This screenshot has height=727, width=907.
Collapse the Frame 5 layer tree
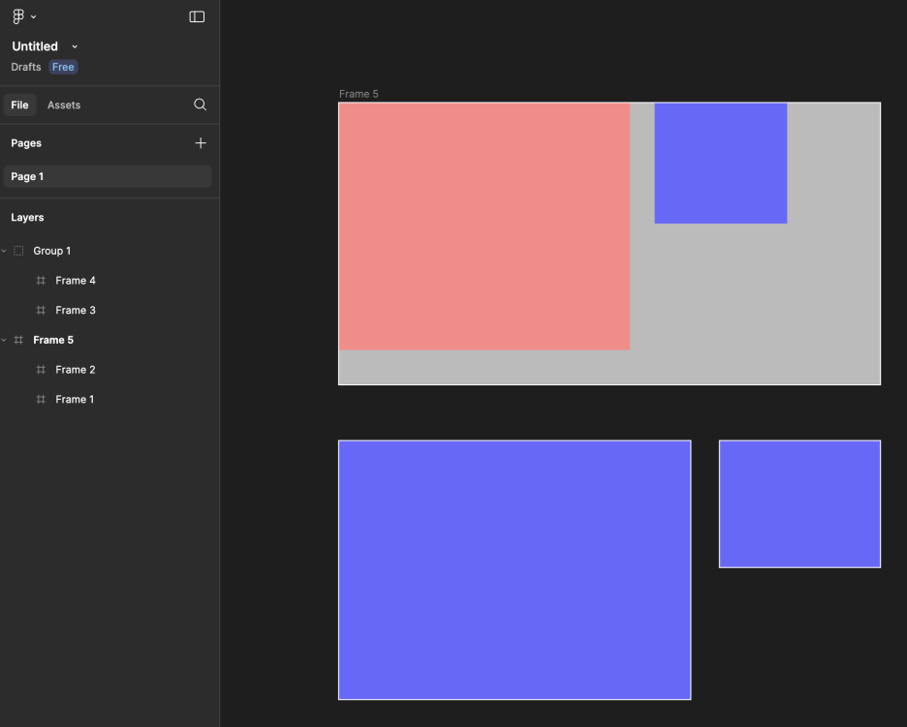tap(4, 340)
